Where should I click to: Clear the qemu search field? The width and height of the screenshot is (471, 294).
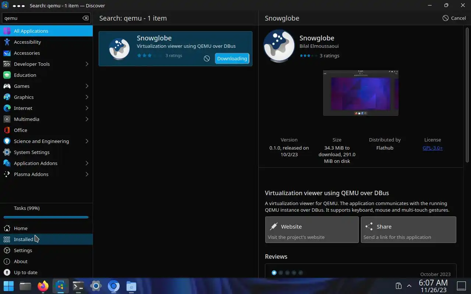[x=85, y=18]
